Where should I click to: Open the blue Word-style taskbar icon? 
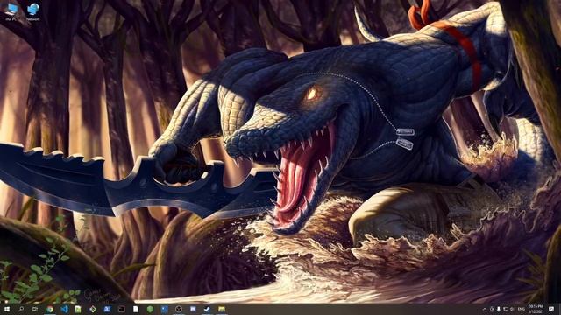107,309
